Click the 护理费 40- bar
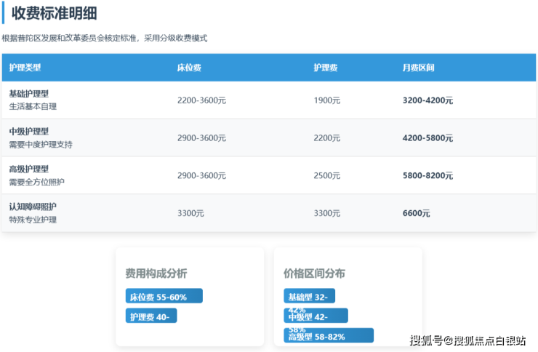The image size is (538, 352). 151,316
